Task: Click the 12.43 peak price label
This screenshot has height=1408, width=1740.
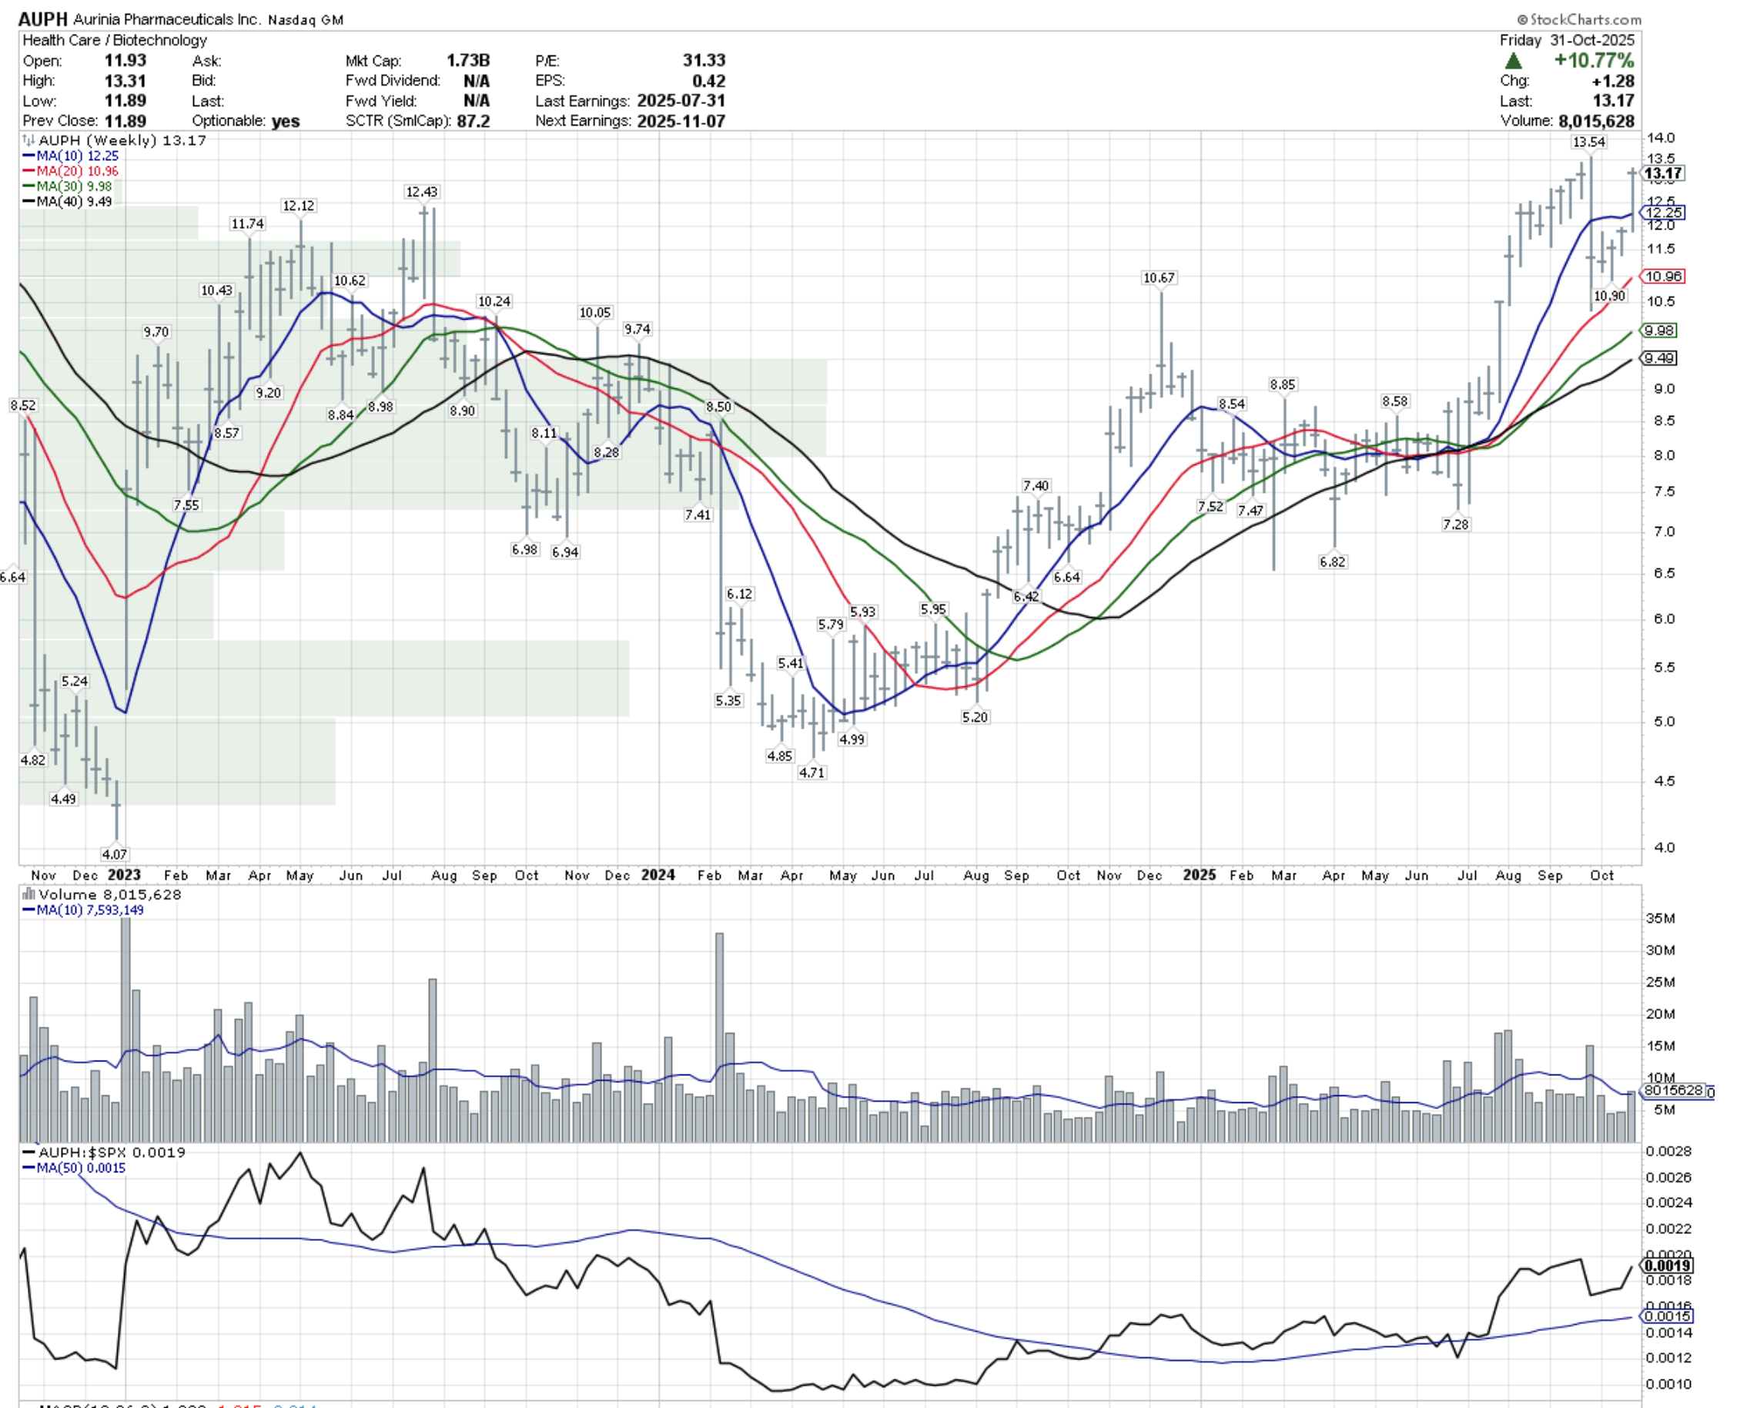Action: 421,193
